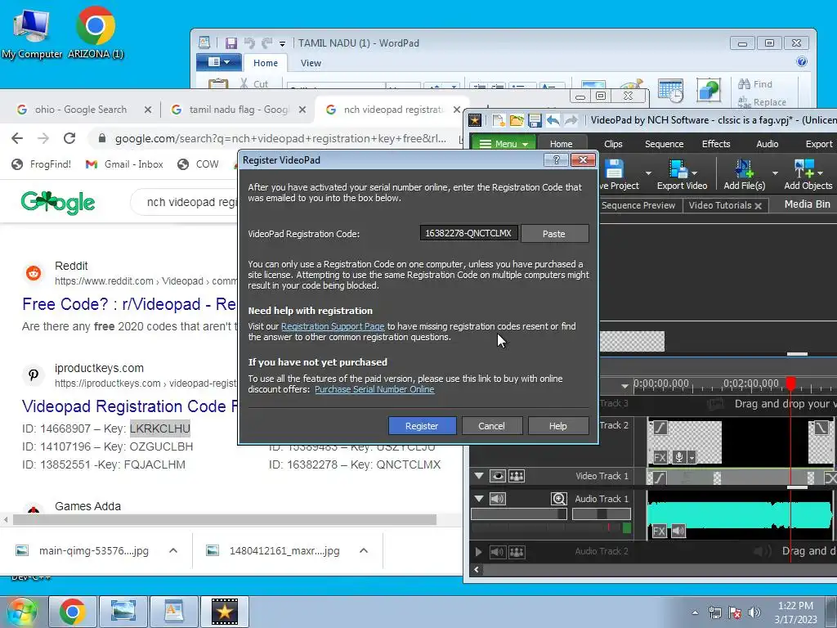Switch to VideoPad Sequence tab
Viewport: 837px width, 628px height.
(664, 144)
